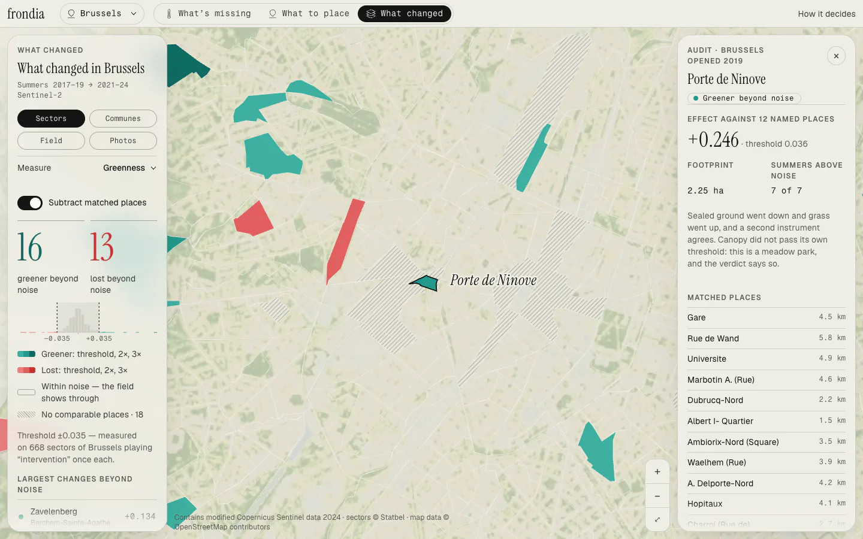863x539 pixels.
Task: Click the 16 greener beyond noise count
Action: tap(30, 247)
